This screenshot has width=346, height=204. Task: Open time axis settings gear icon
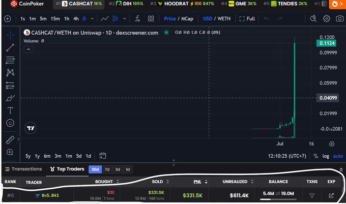(331, 144)
